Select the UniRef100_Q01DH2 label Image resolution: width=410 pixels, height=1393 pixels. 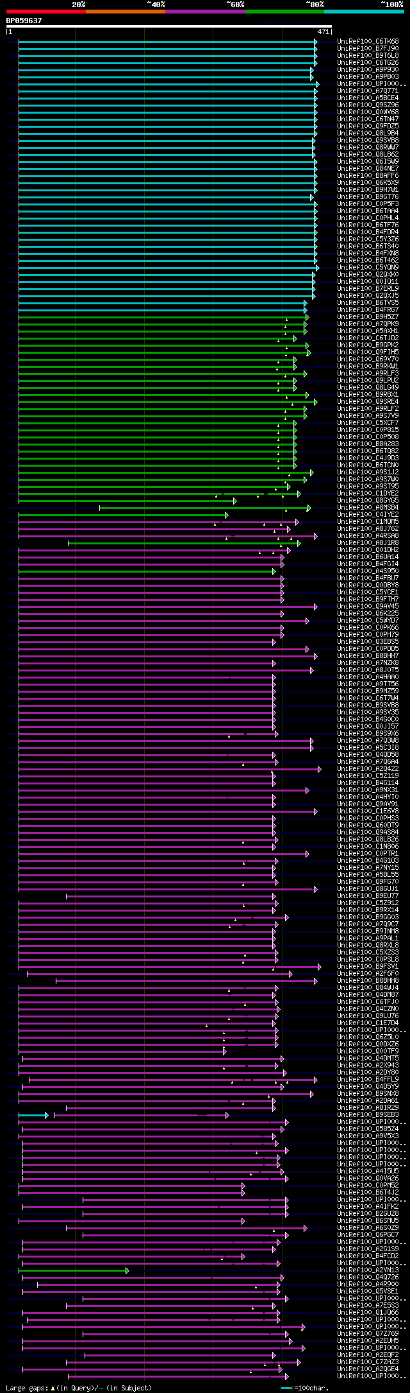coord(368,550)
